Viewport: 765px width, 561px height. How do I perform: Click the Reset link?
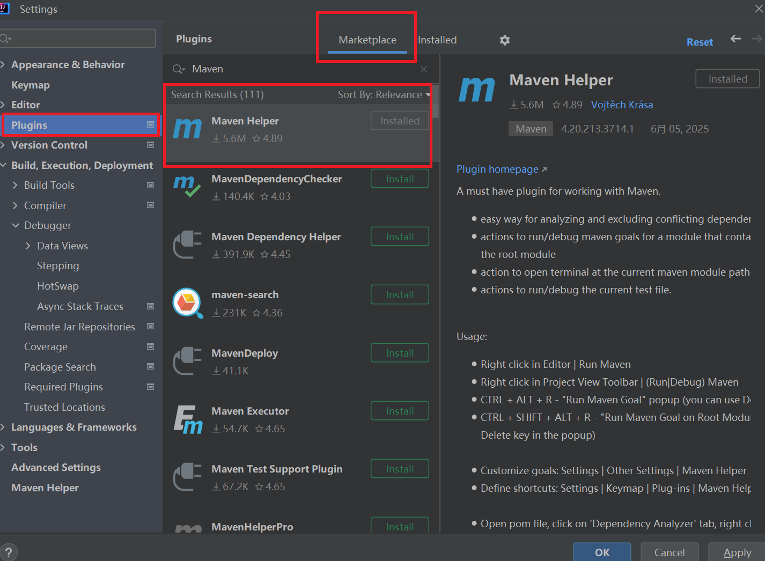pos(700,42)
